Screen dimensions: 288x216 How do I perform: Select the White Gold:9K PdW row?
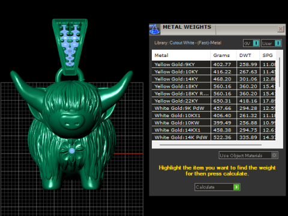214,108
